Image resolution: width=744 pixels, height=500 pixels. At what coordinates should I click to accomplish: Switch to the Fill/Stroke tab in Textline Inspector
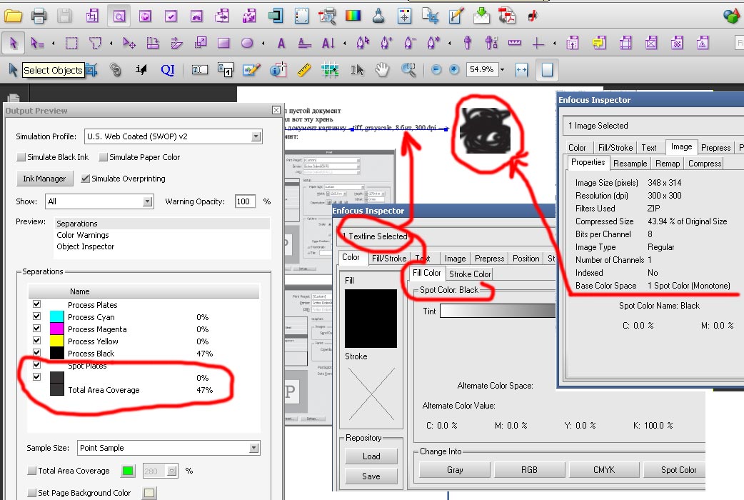pyautogui.click(x=389, y=259)
